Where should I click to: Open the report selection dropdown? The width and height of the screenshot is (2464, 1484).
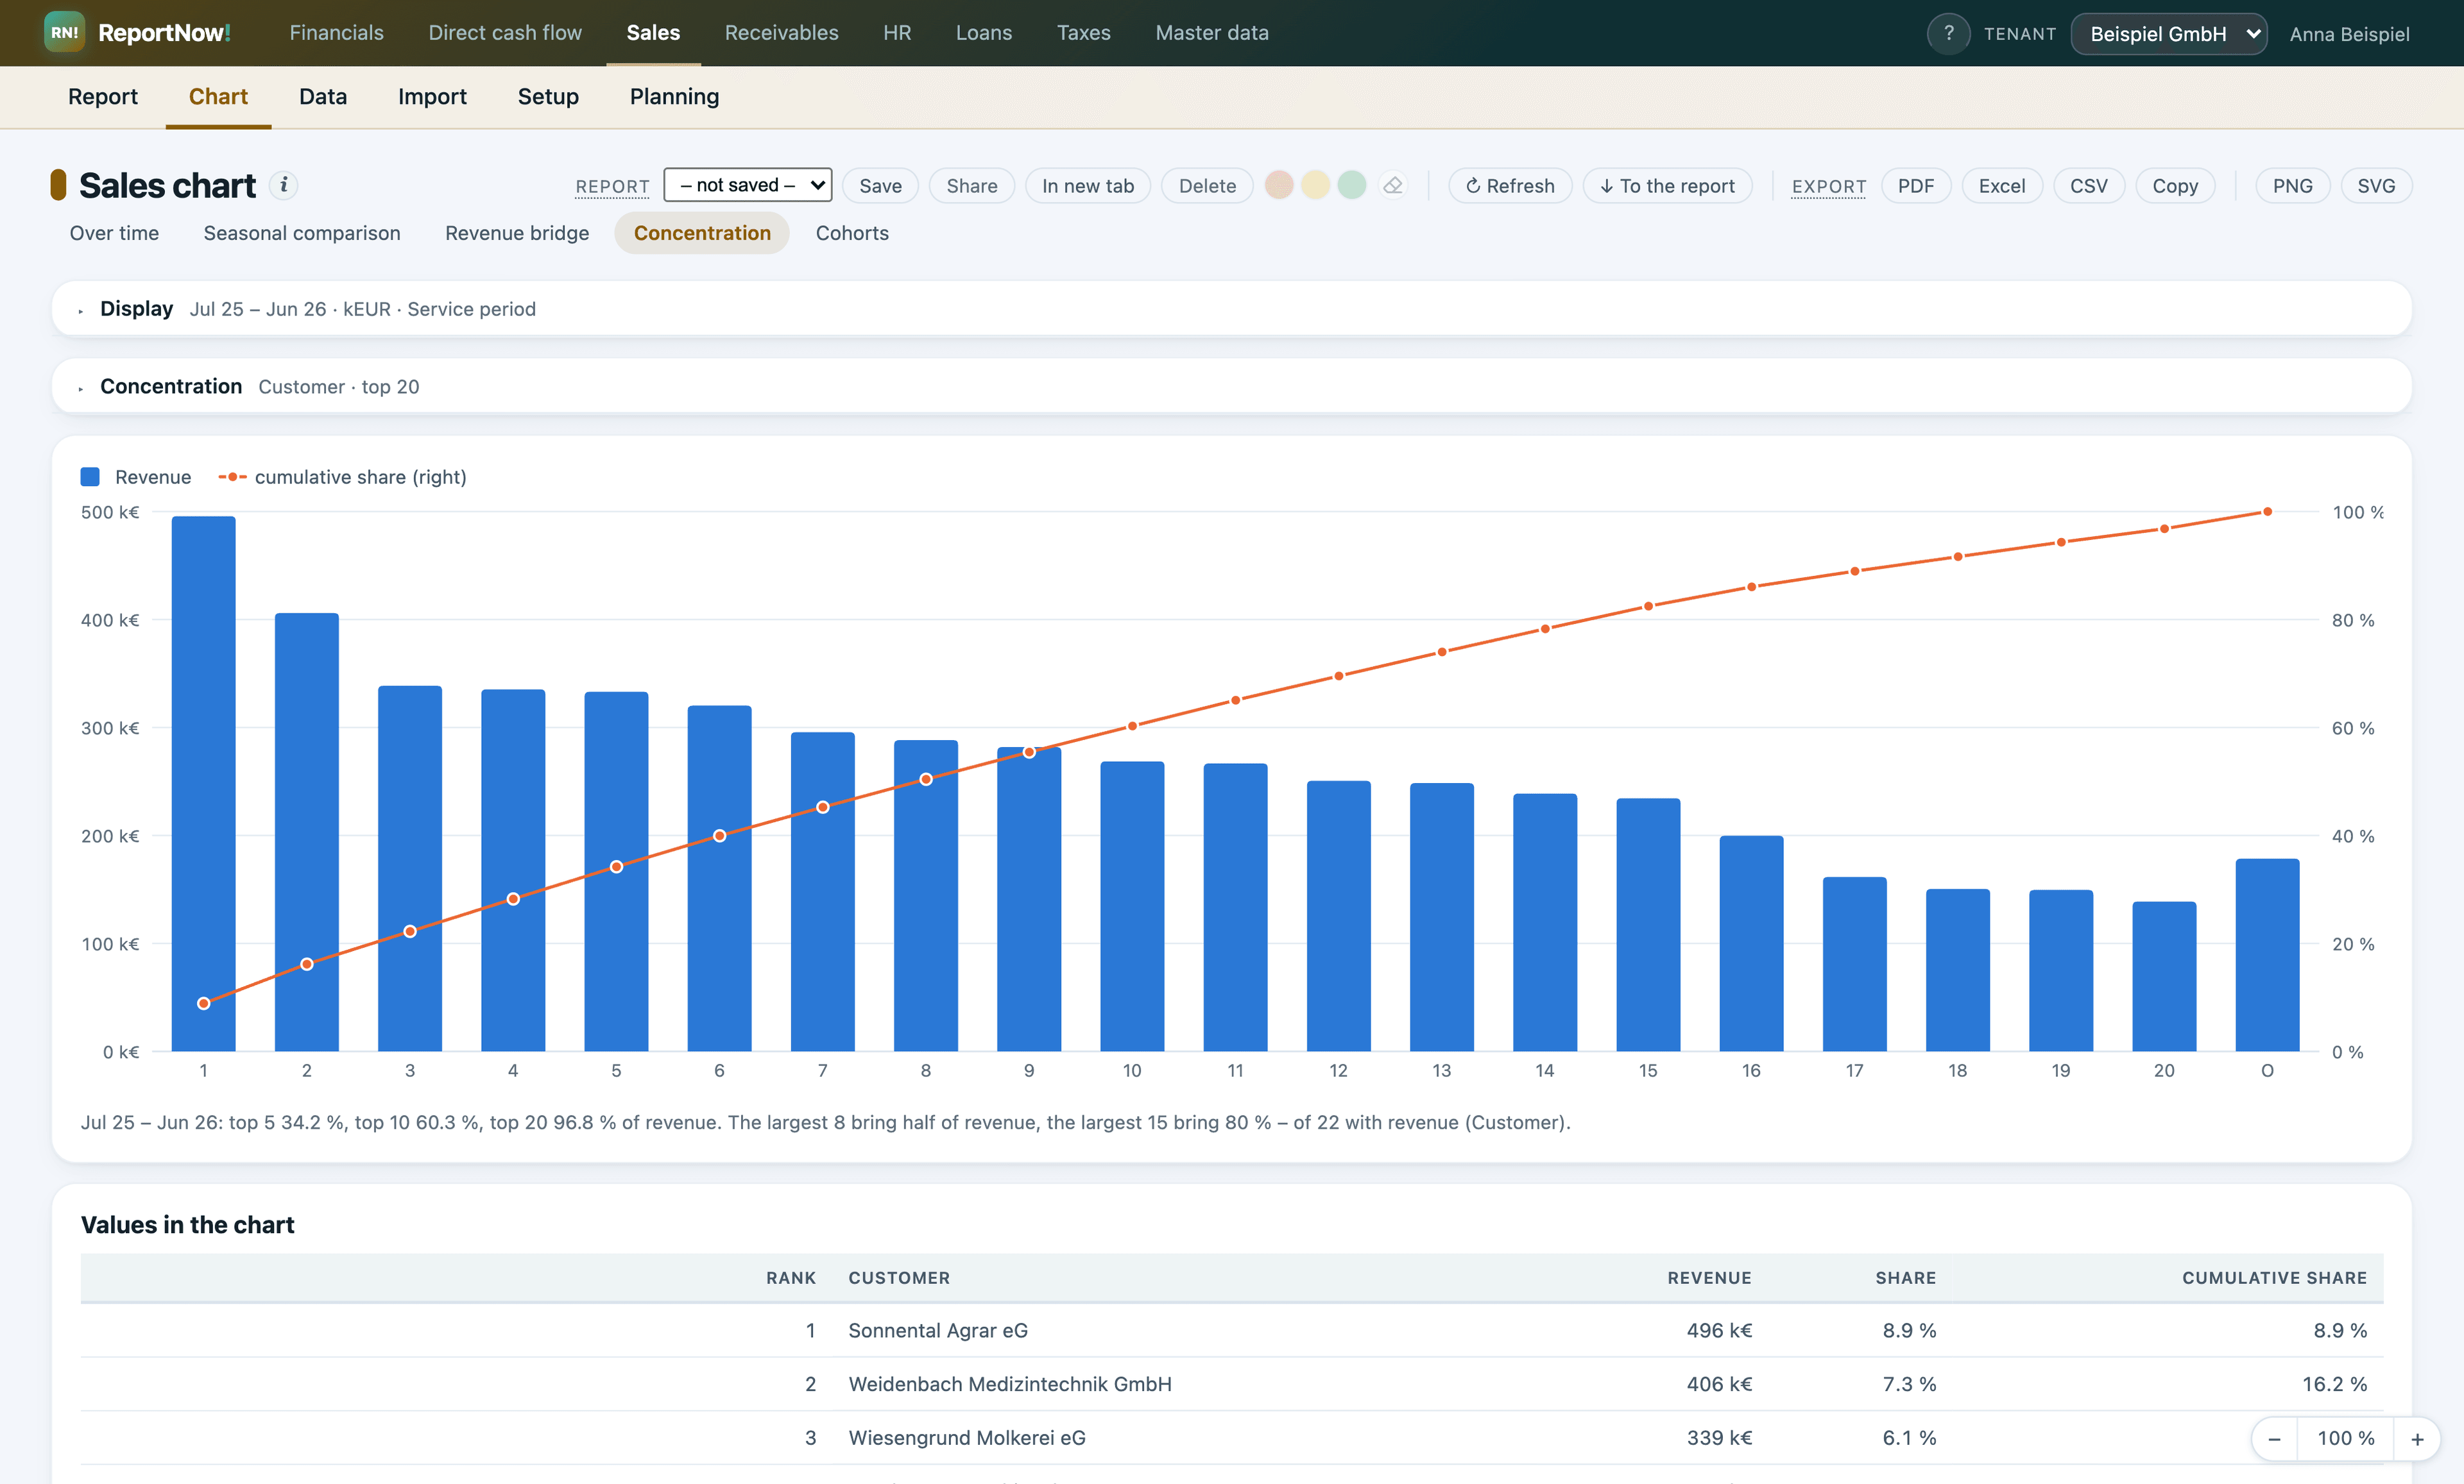(x=747, y=185)
